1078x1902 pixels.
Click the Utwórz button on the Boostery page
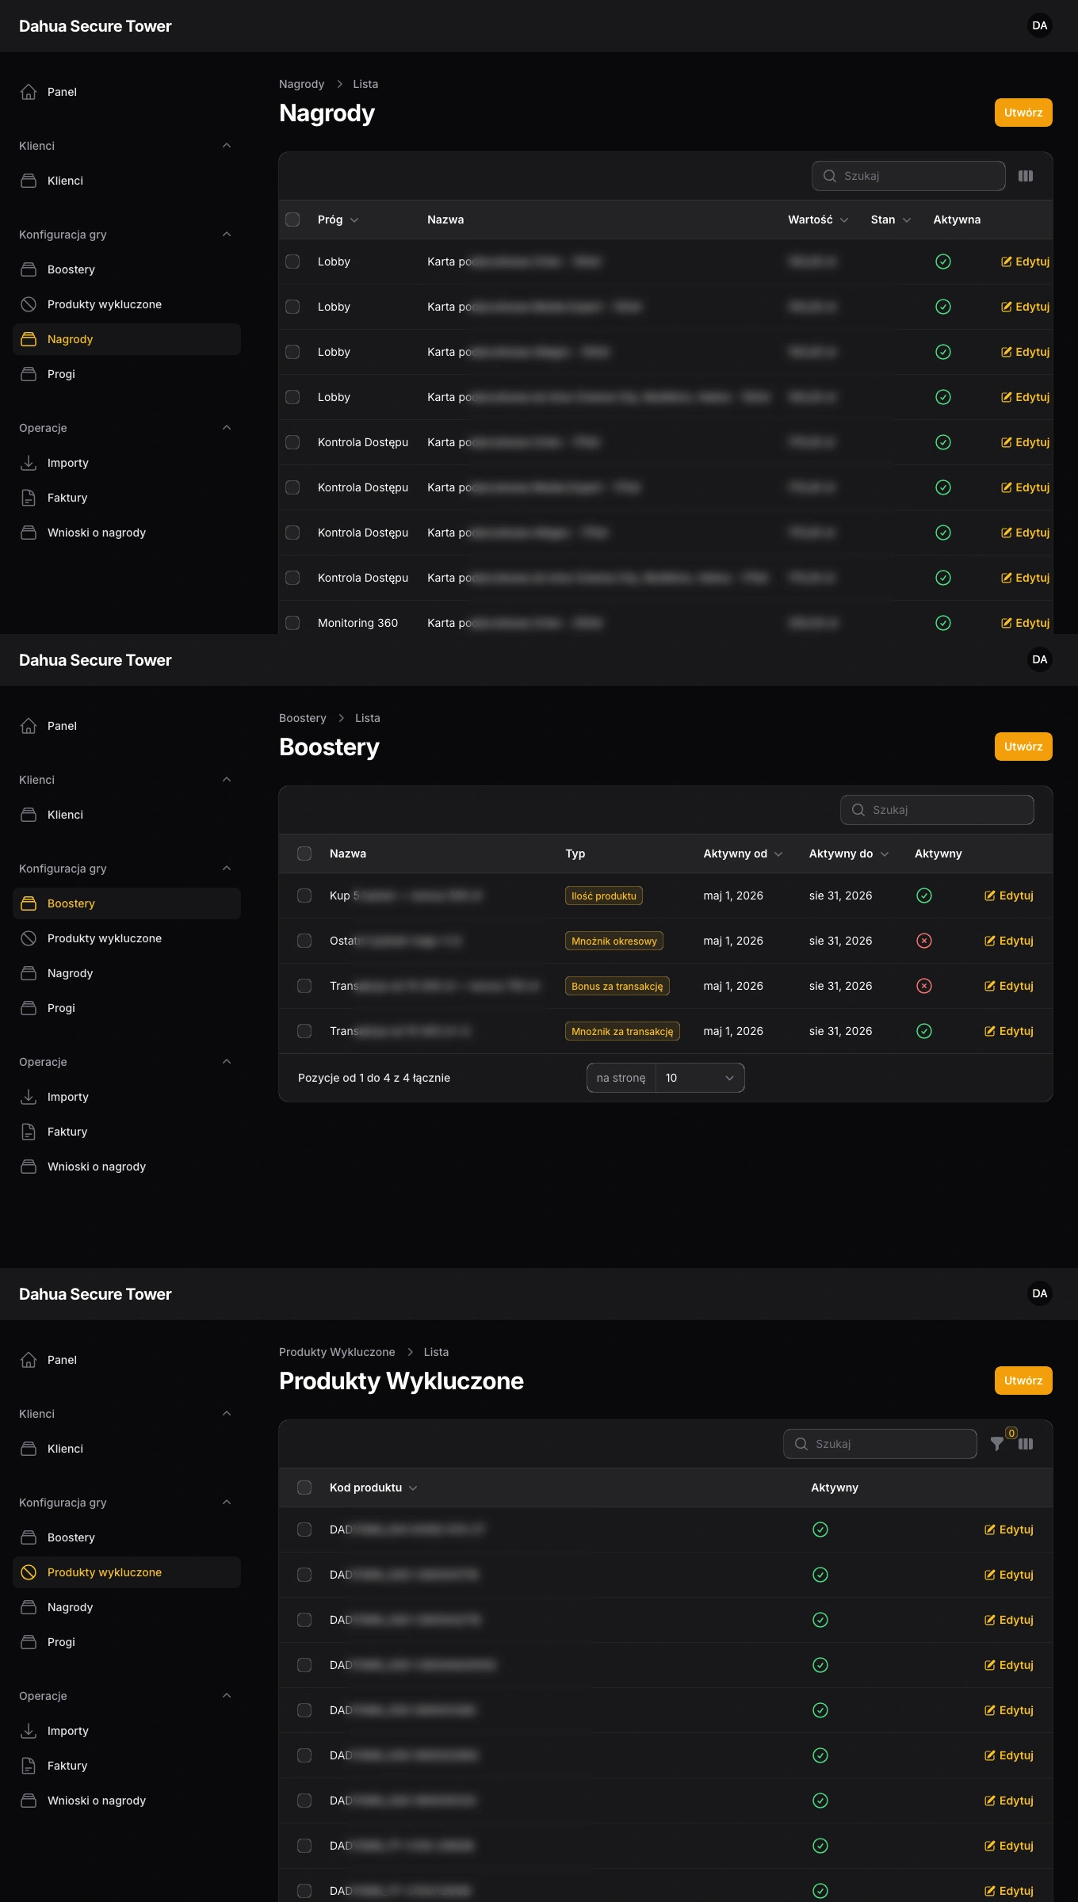1023,747
